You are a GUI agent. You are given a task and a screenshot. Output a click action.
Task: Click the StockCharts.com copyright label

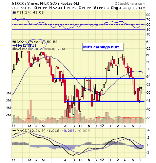click(x=130, y=4)
